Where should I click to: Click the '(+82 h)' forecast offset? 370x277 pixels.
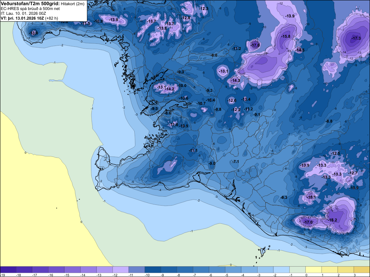[51, 18]
